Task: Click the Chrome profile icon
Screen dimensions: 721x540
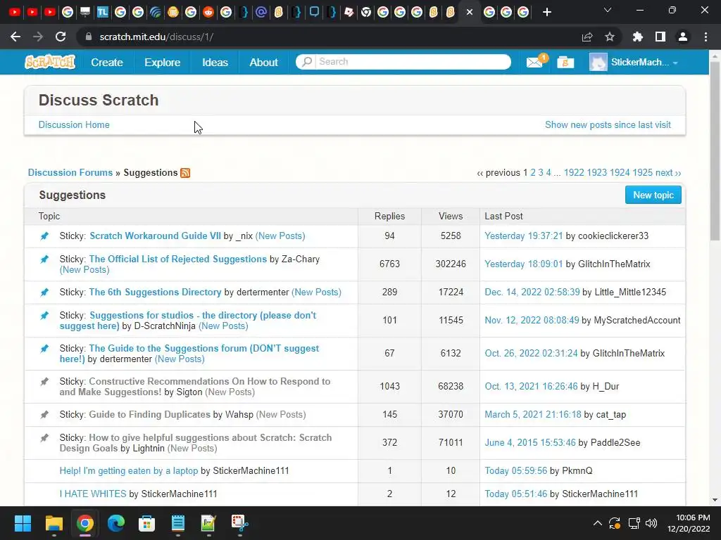Action: 683,37
